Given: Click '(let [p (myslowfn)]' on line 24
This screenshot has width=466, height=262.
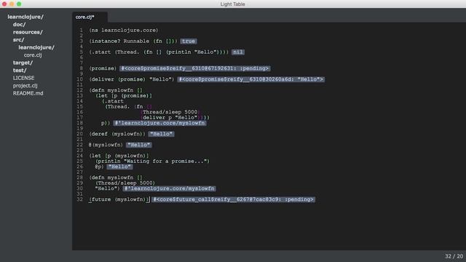Looking at the screenshot, I should pyautogui.click(x=119, y=156).
